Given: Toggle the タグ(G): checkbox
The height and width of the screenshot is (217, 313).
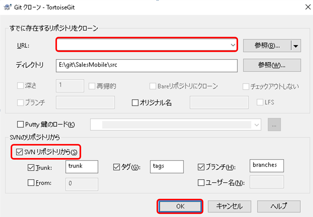Looking at the screenshot, I should point(116,167).
